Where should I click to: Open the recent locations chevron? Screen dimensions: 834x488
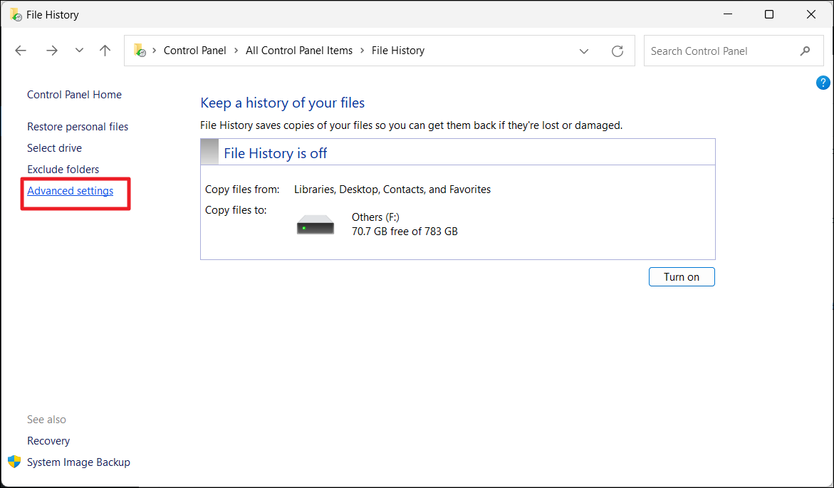point(79,51)
